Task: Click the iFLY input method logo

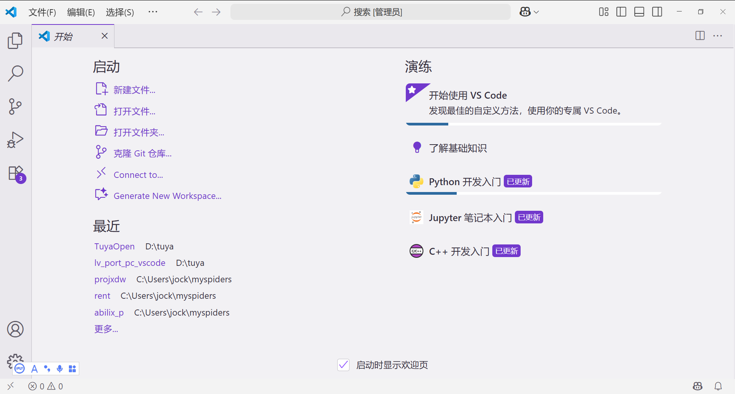Action: pos(19,368)
